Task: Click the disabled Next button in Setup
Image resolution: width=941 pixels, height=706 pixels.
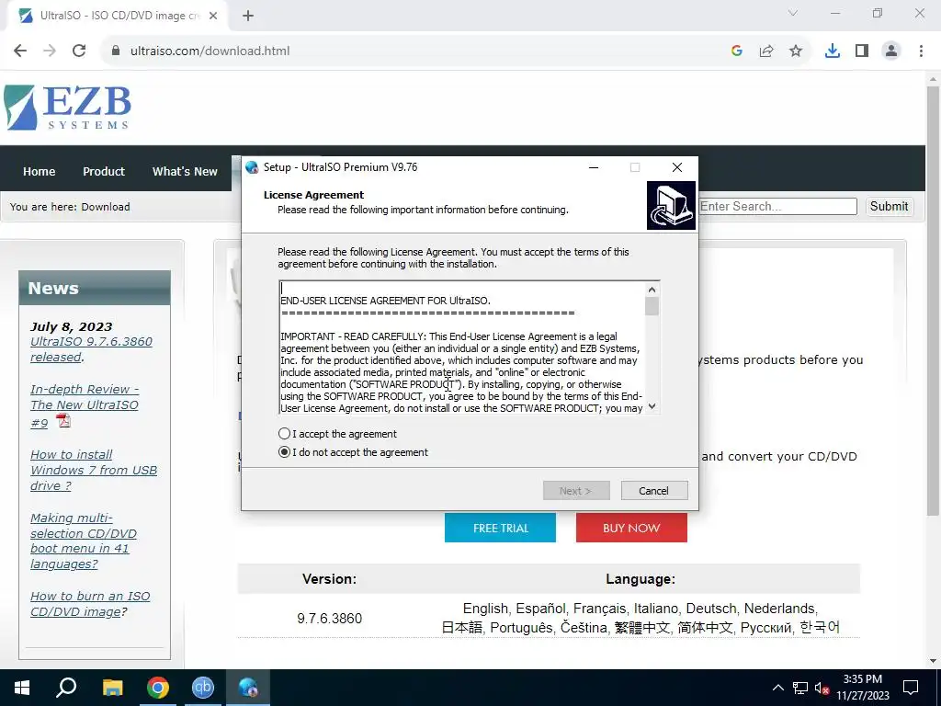Action: (576, 491)
